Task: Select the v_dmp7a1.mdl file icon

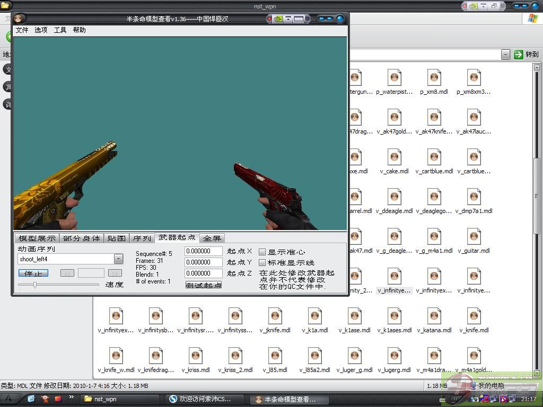Action: [474, 197]
